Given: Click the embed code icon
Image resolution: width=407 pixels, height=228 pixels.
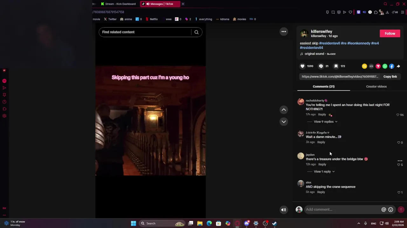Looking at the screenshot, I should pyautogui.click(x=371, y=66).
